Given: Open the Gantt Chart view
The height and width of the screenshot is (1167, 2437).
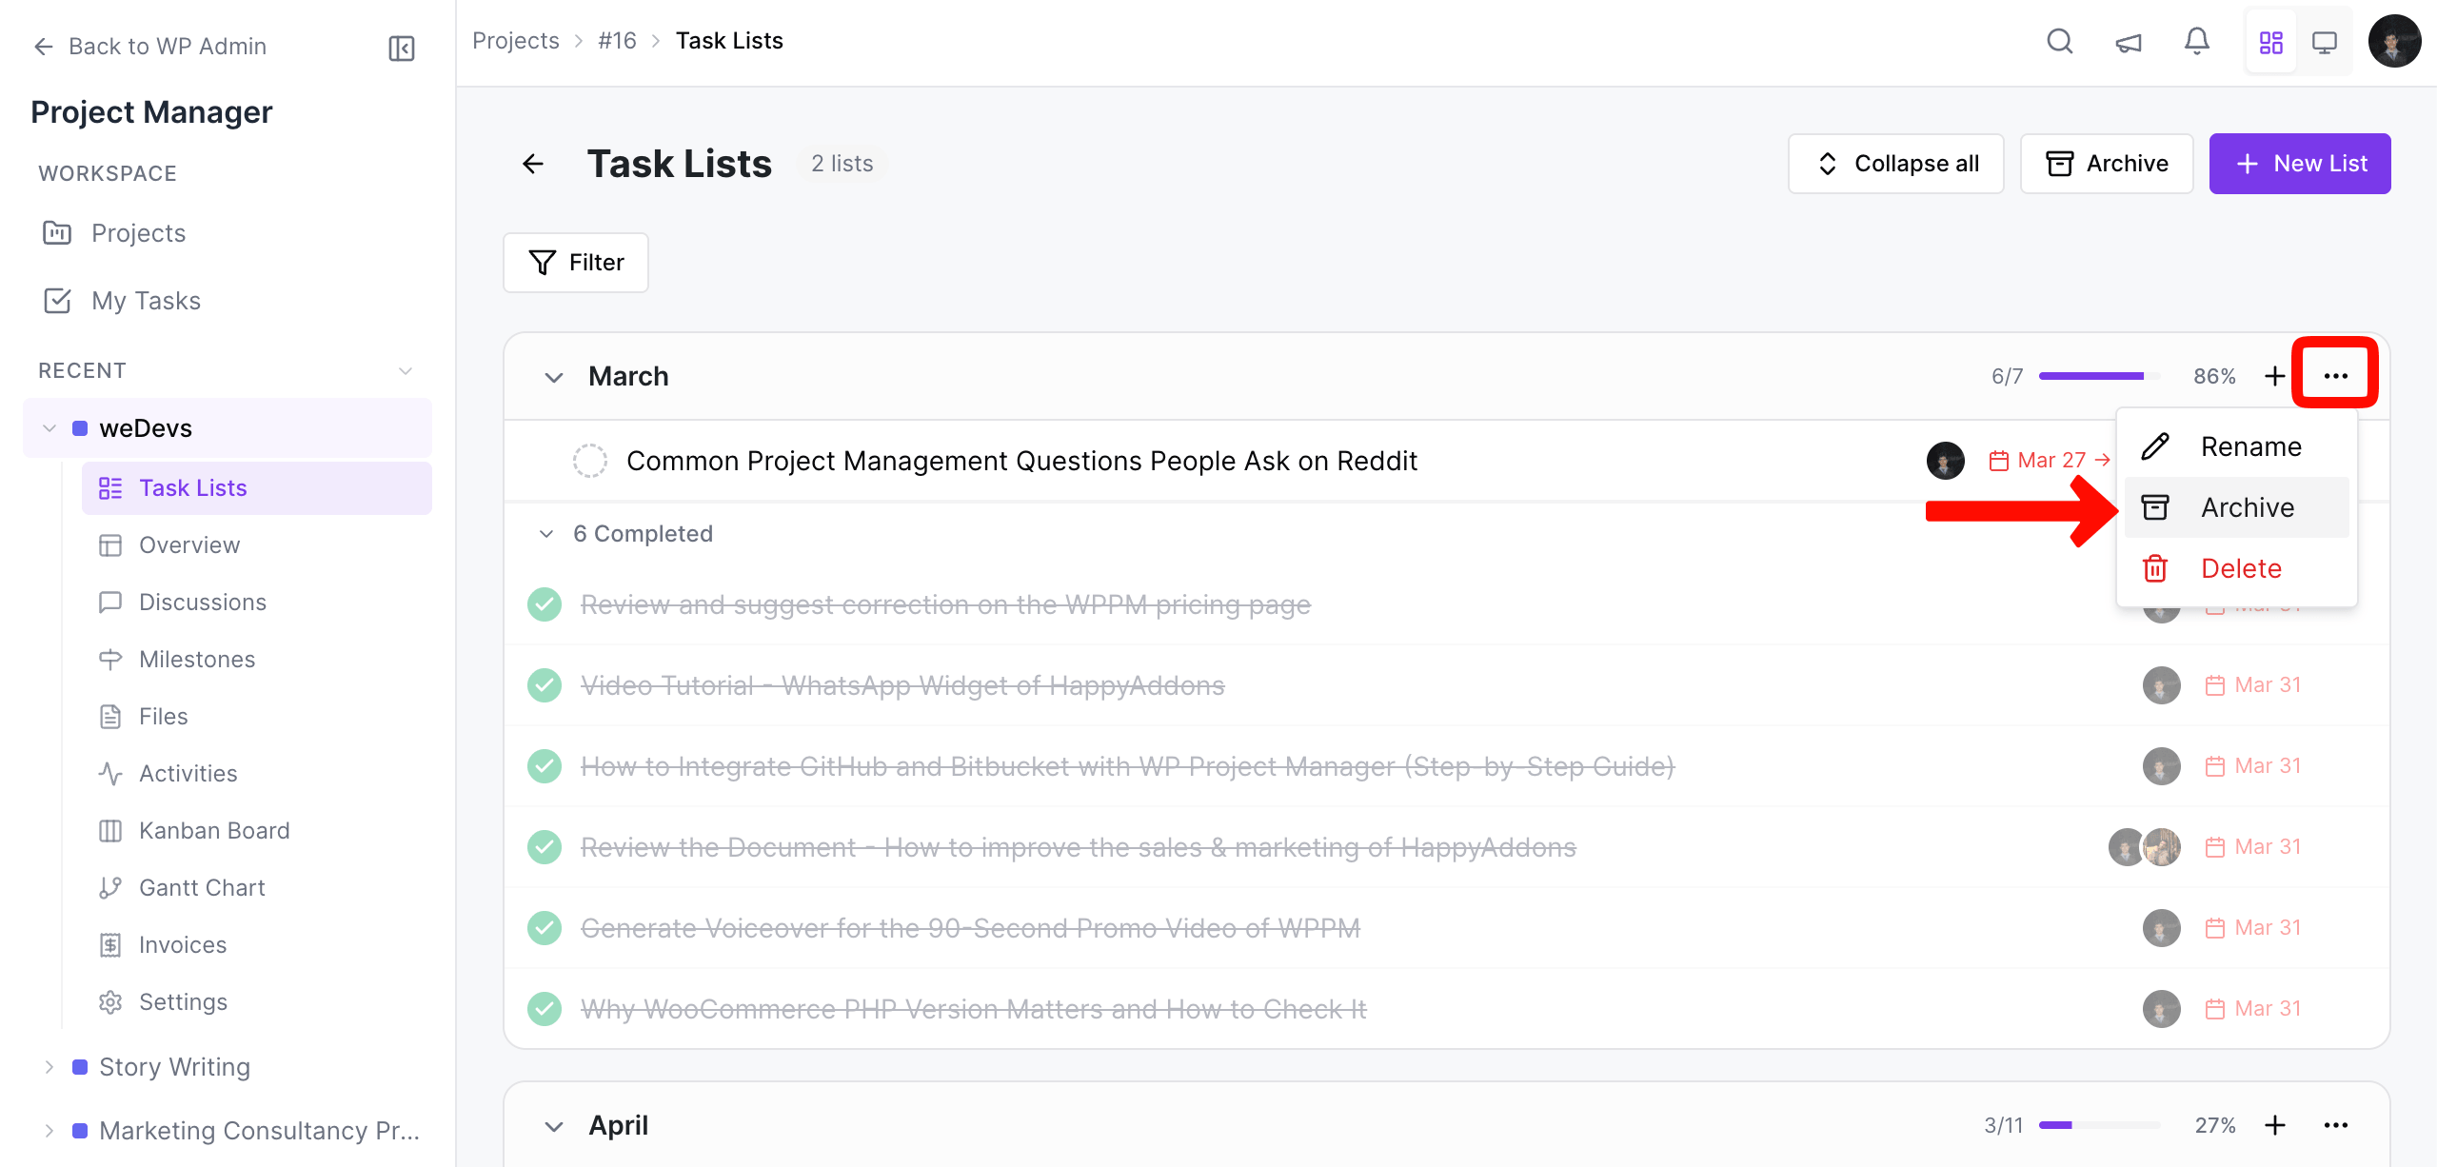Looking at the screenshot, I should point(110,887).
